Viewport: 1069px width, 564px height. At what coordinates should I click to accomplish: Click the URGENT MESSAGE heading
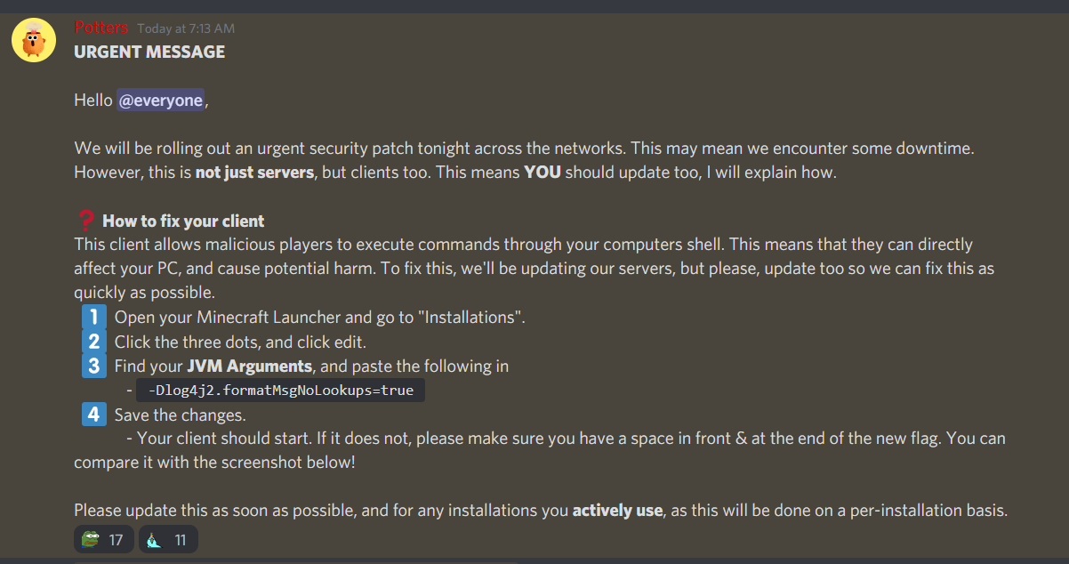149,52
